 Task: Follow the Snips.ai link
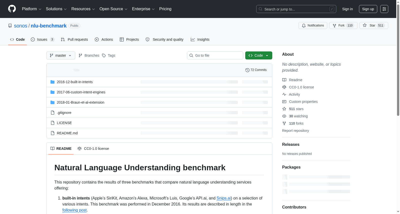click(x=223, y=198)
